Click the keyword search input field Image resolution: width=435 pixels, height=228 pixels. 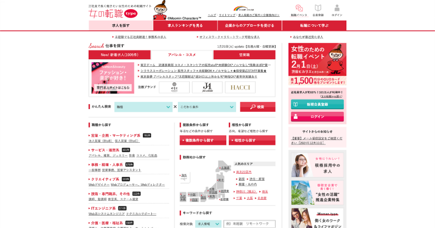[250, 224]
